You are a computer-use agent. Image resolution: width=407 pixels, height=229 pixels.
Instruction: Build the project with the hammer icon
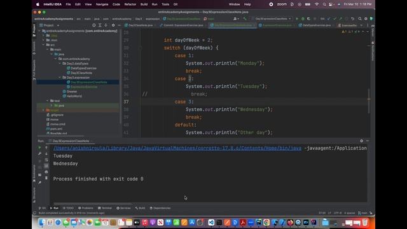pyautogui.click(x=245, y=18)
